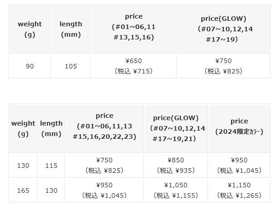Select the ¥1,150 (税込 ¥1,265) price cell
The height and width of the screenshot is (205, 280).
point(239,190)
